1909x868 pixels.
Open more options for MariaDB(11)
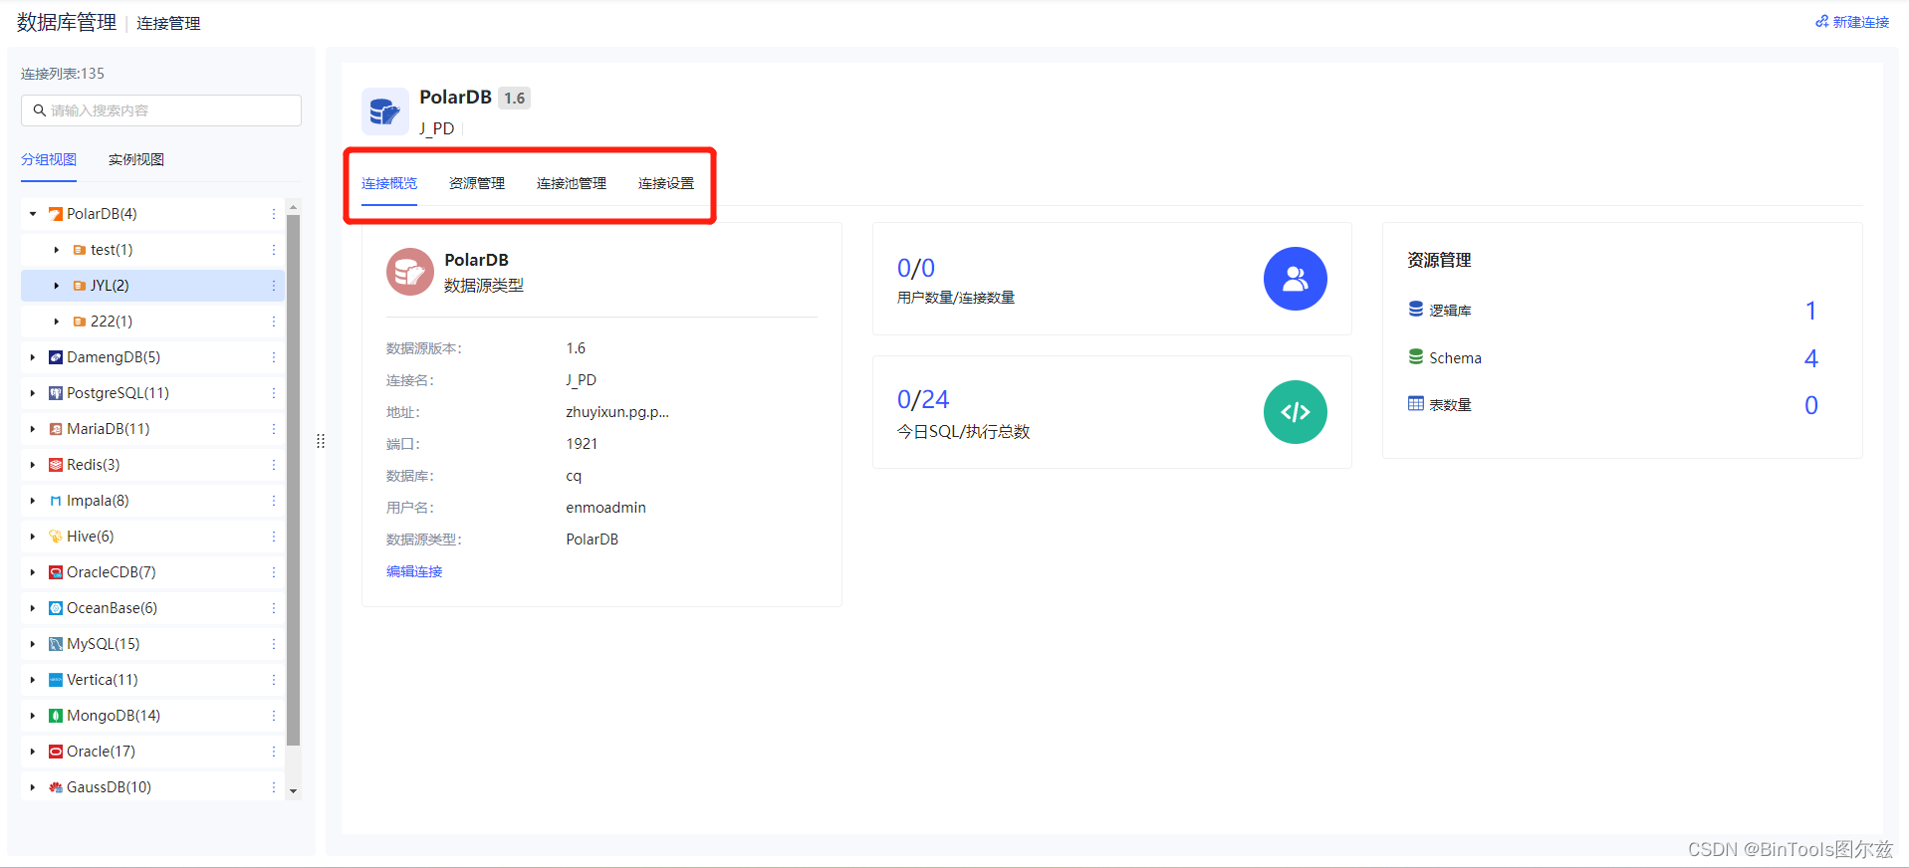click(273, 429)
